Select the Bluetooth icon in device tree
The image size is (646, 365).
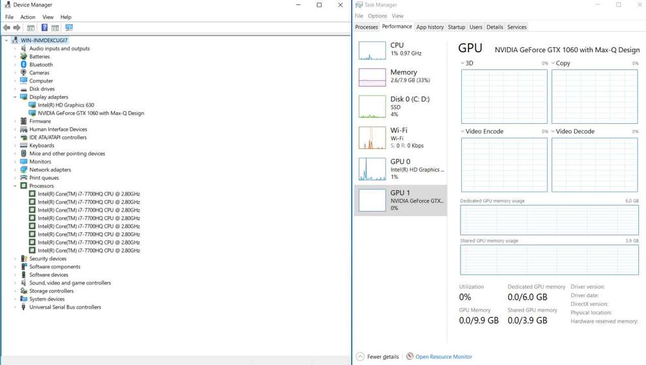(x=23, y=64)
